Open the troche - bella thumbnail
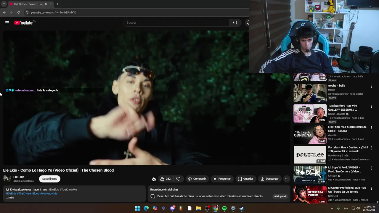The width and height of the screenshot is (379, 213). (310, 93)
